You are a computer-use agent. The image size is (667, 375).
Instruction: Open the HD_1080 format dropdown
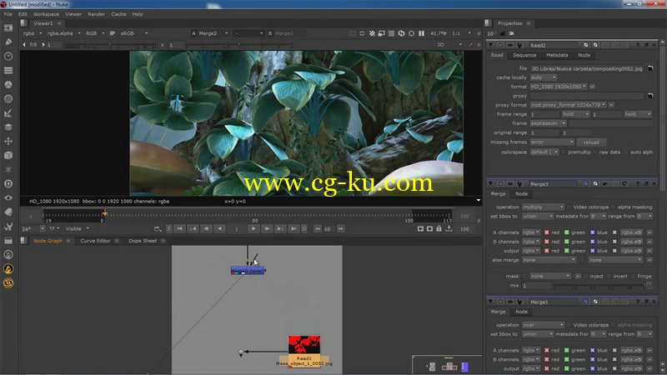coord(559,87)
